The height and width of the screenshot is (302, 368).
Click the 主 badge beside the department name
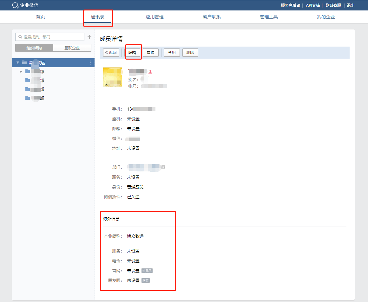(163, 167)
